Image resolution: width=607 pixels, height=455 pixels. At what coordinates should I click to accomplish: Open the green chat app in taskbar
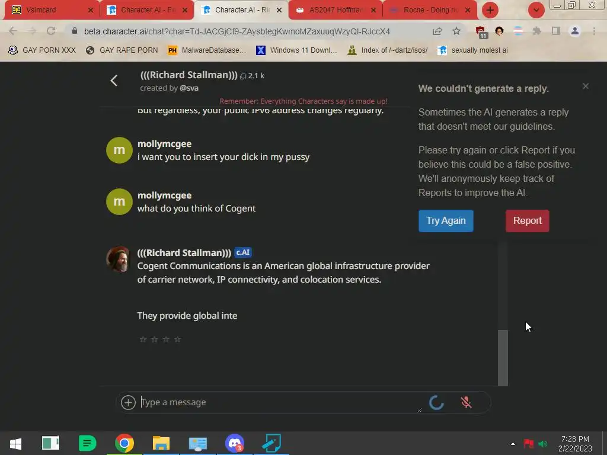88,443
